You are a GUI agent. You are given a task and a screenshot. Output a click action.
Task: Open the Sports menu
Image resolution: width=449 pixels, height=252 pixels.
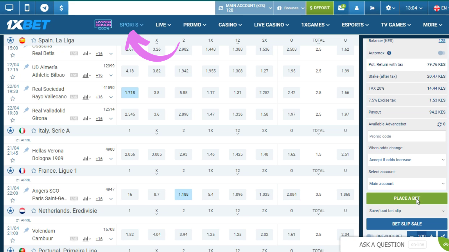(x=131, y=25)
